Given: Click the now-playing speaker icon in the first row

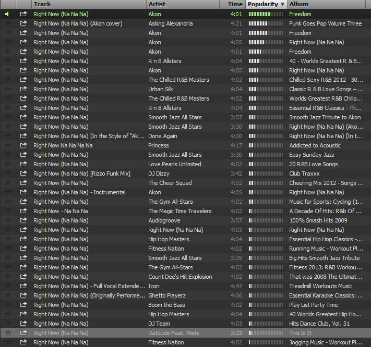Looking at the screenshot, I should click(7, 14).
